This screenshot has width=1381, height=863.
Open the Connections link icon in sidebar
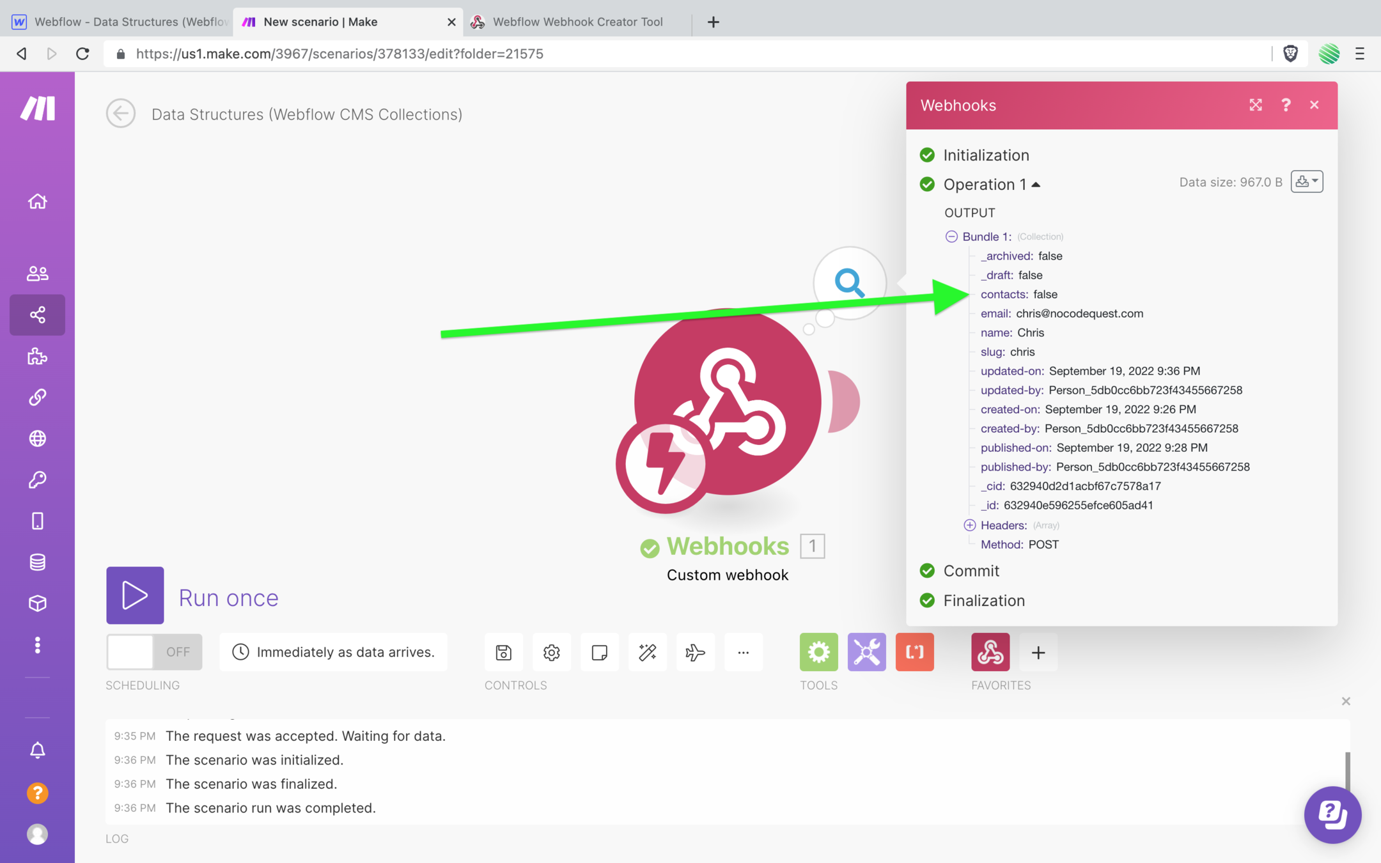tap(37, 397)
